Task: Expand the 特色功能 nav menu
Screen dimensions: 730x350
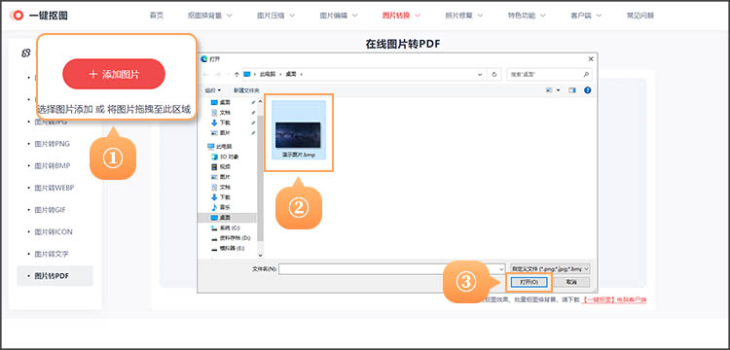Action: pyautogui.click(x=527, y=16)
